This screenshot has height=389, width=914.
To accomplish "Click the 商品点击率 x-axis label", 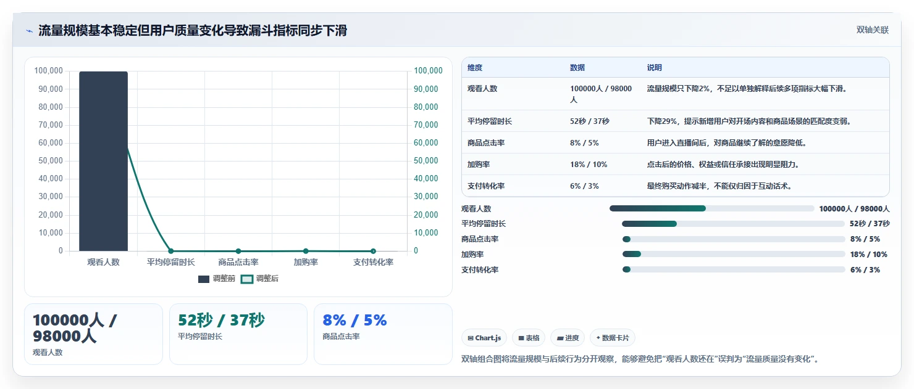I will [238, 263].
